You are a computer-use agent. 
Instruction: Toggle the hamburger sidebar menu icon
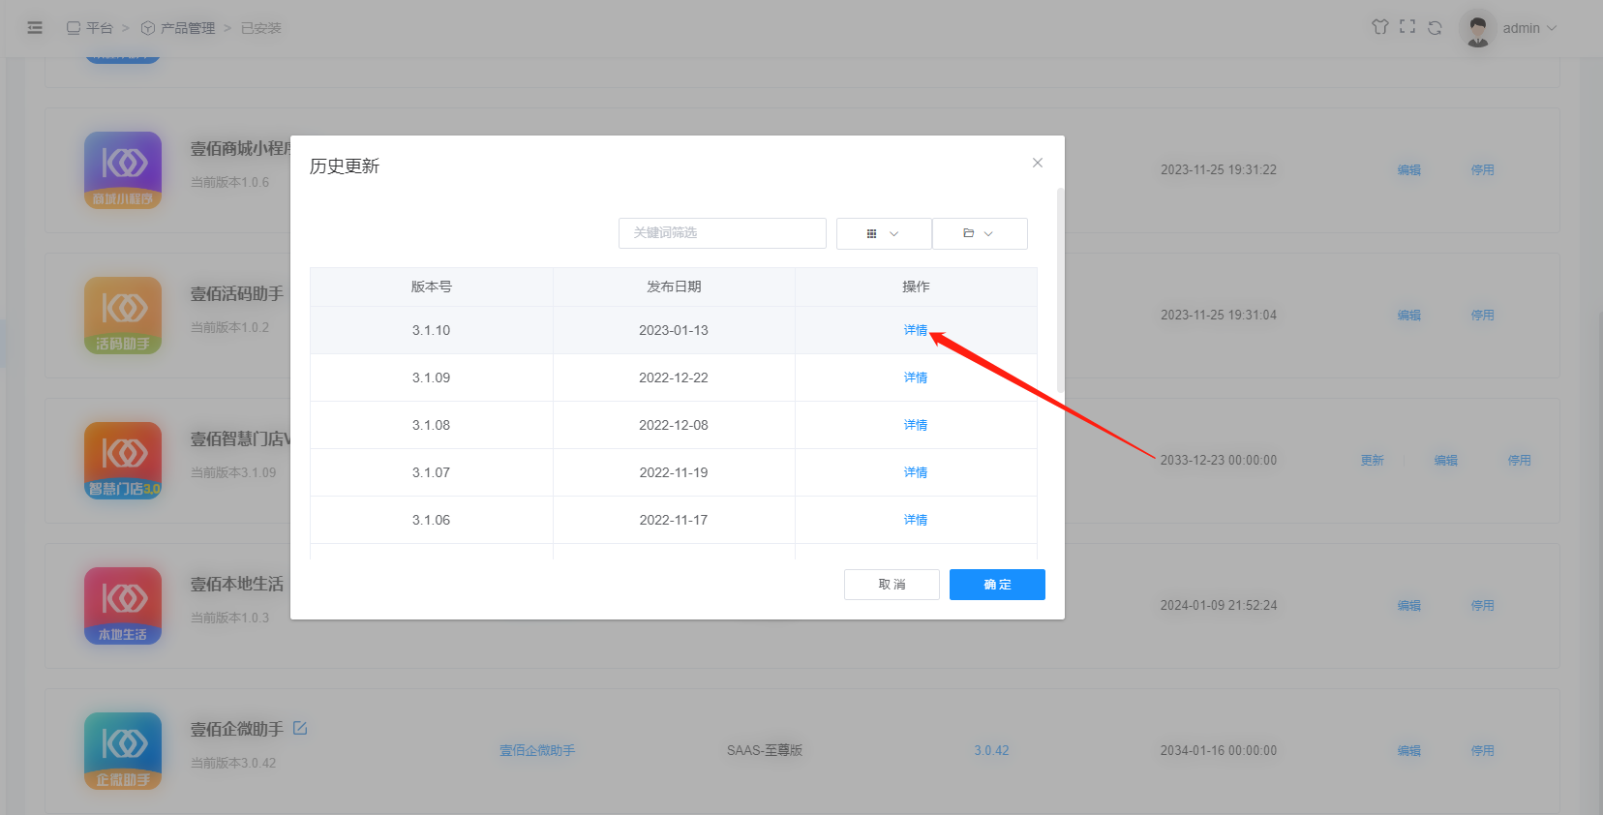pos(35,28)
